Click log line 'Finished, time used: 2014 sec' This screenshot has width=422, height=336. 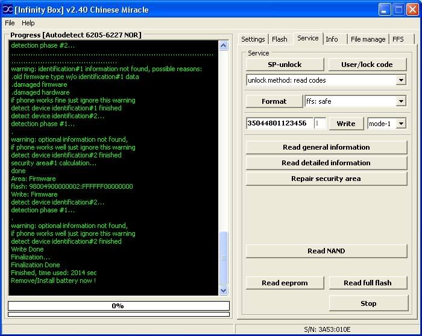tap(54, 273)
